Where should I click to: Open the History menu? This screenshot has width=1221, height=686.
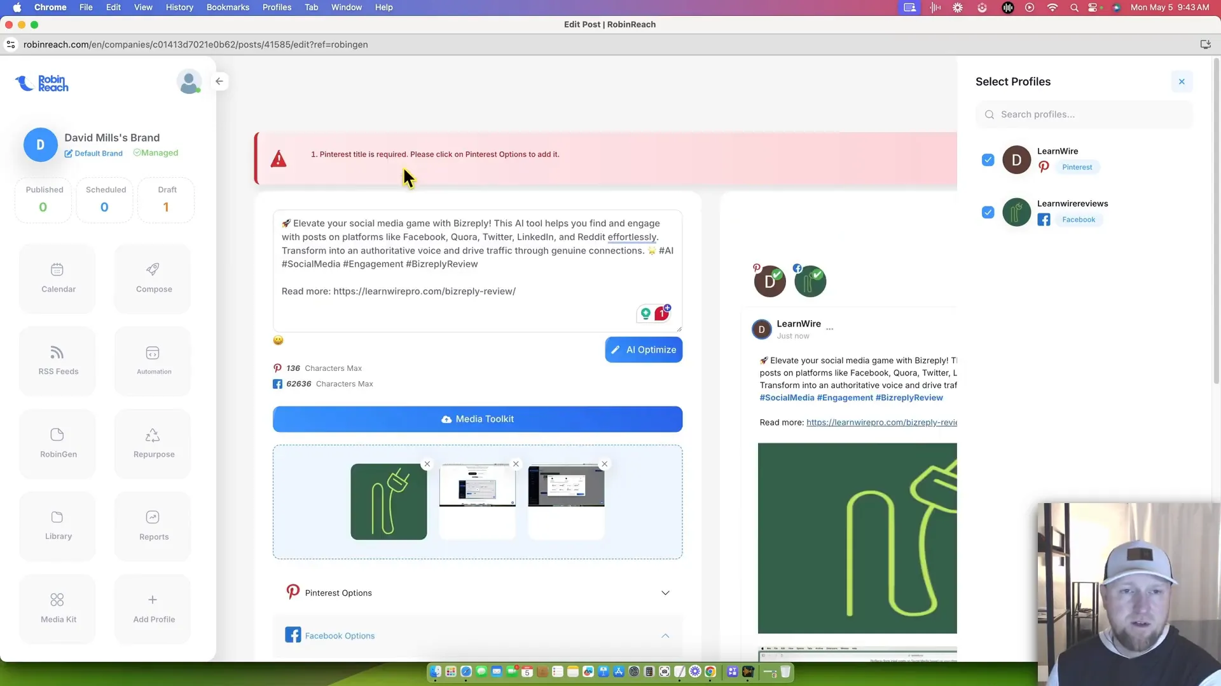(x=179, y=8)
